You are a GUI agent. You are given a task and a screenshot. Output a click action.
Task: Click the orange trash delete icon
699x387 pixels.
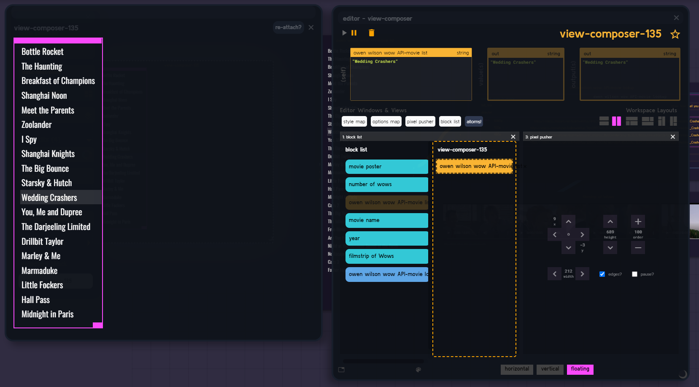pos(372,33)
